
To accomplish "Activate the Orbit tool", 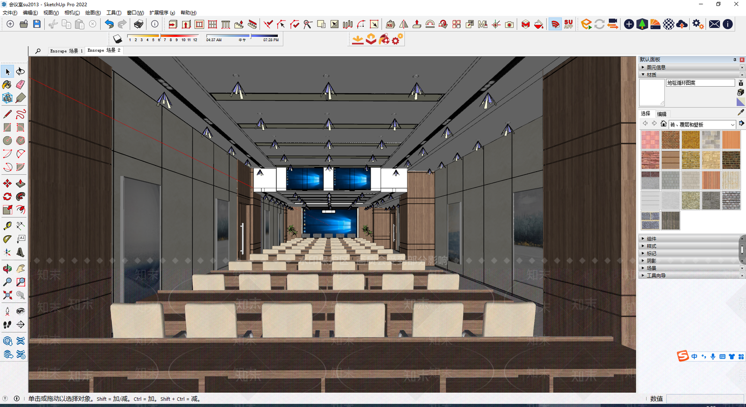I will (x=7, y=269).
